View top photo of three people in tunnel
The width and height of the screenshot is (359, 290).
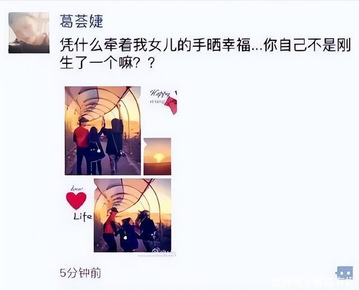(103, 131)
